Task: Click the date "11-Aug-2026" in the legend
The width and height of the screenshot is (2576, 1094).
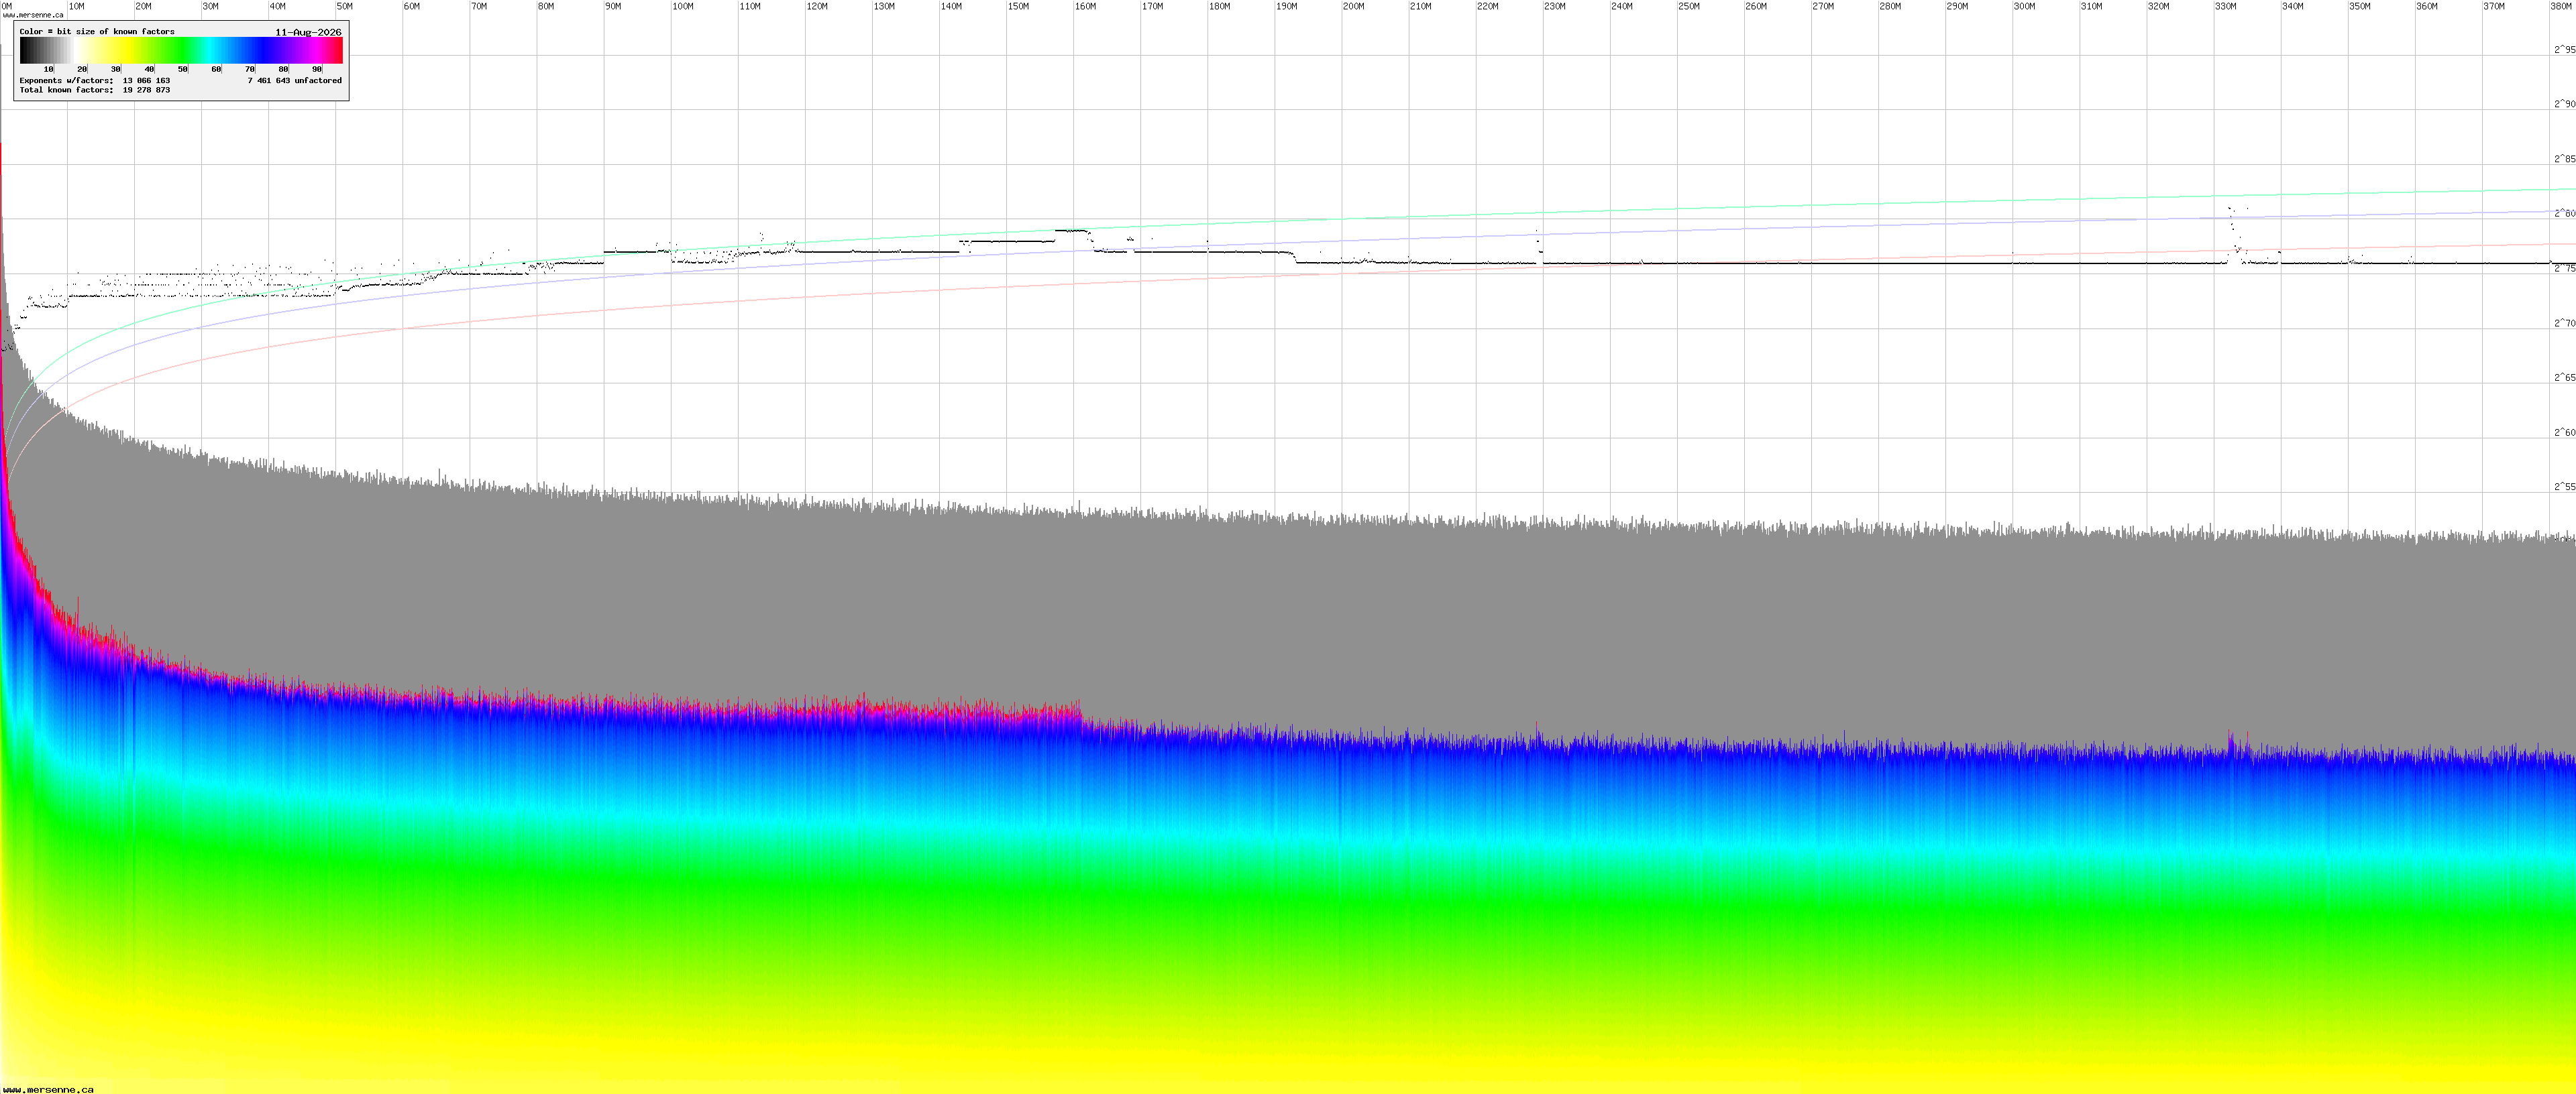Action: 308,32
